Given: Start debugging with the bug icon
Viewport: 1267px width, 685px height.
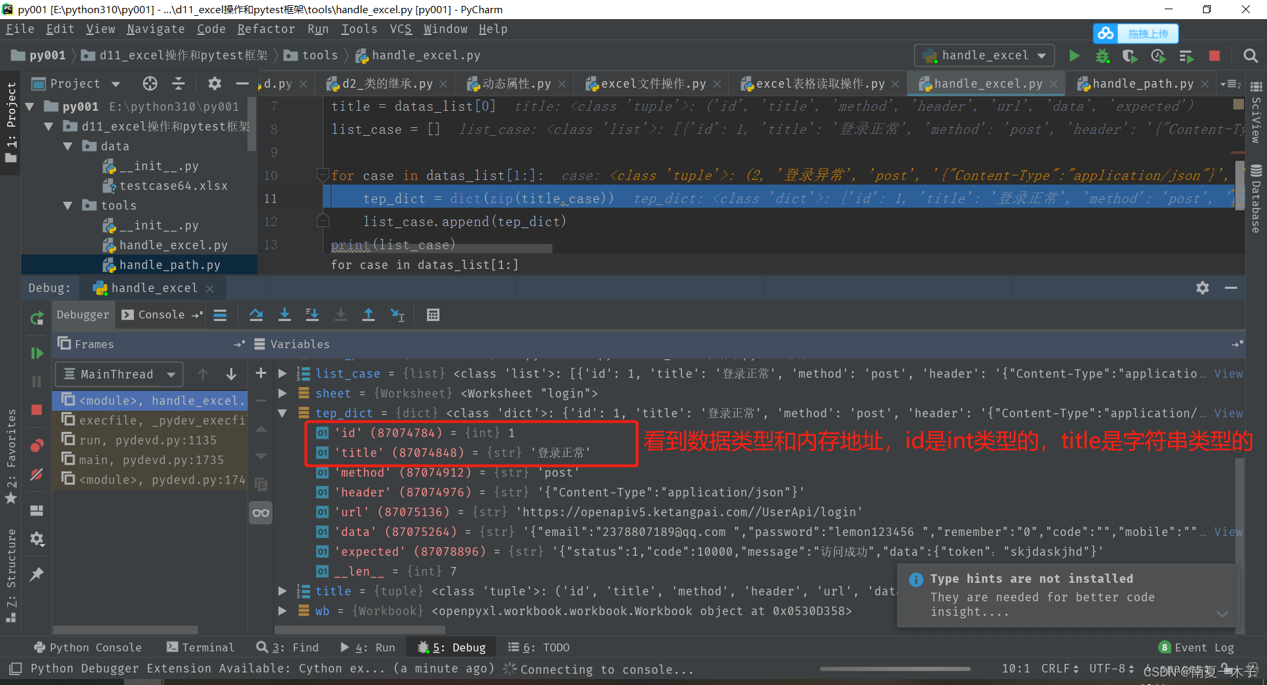Looking at the screenshot, I should click(x=1102, y=56).
